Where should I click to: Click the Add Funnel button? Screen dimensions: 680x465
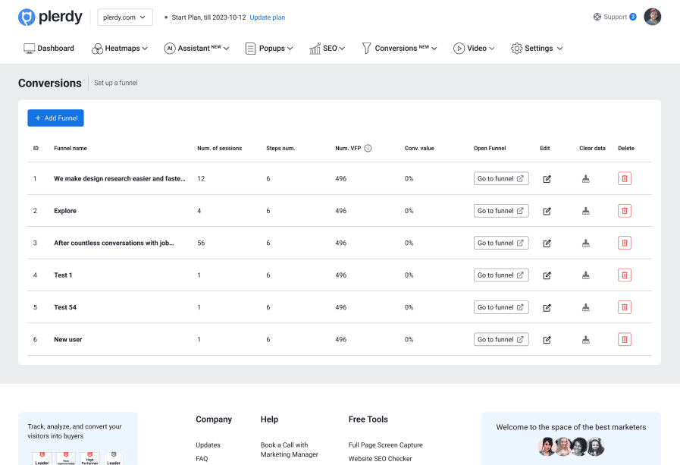point(55,118)
